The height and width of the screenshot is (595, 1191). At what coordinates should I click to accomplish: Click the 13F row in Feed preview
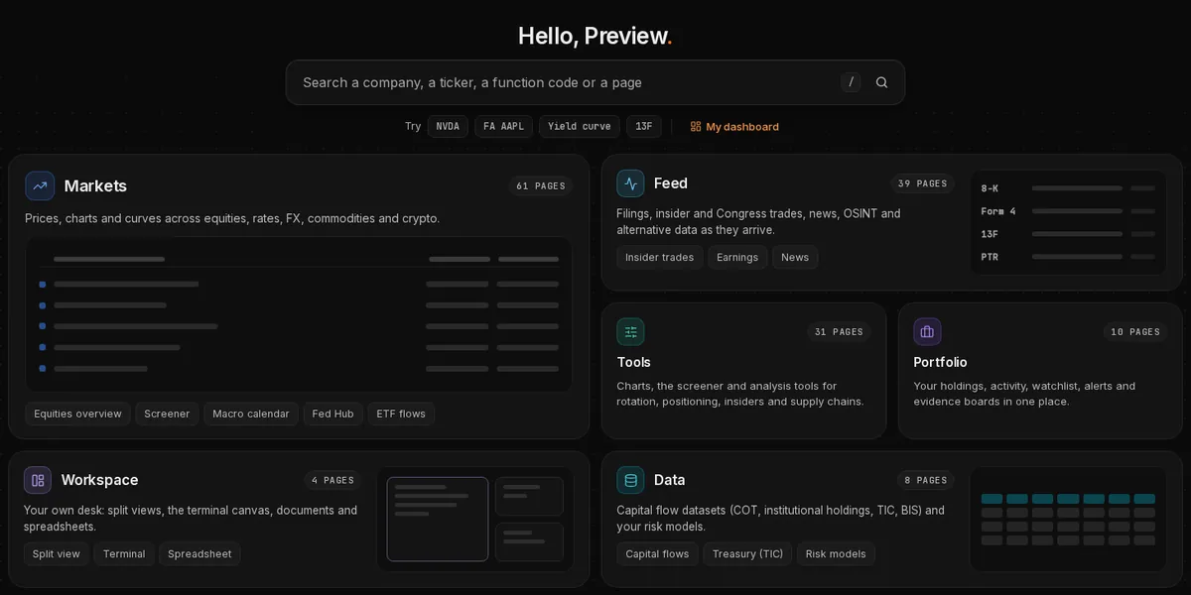point(1068,234)
